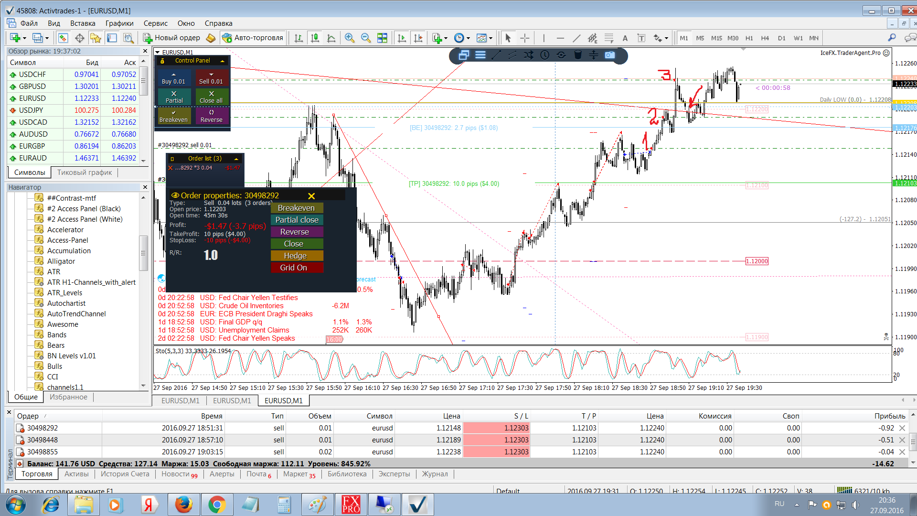Draw a horizontal line on chart
917x516 pixels.
[560, 38]
